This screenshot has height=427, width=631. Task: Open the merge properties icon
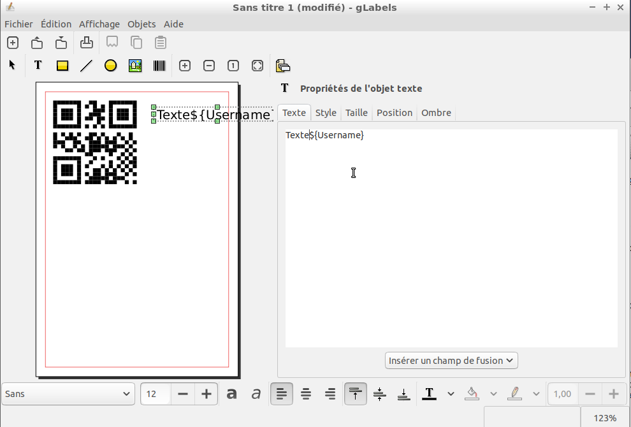click(x=283, y=66)
